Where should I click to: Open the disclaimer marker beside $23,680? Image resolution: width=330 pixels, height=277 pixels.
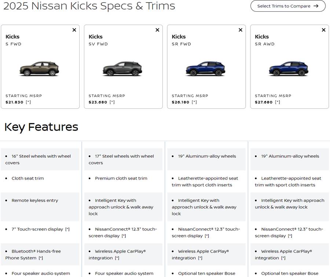click(112, 102)
